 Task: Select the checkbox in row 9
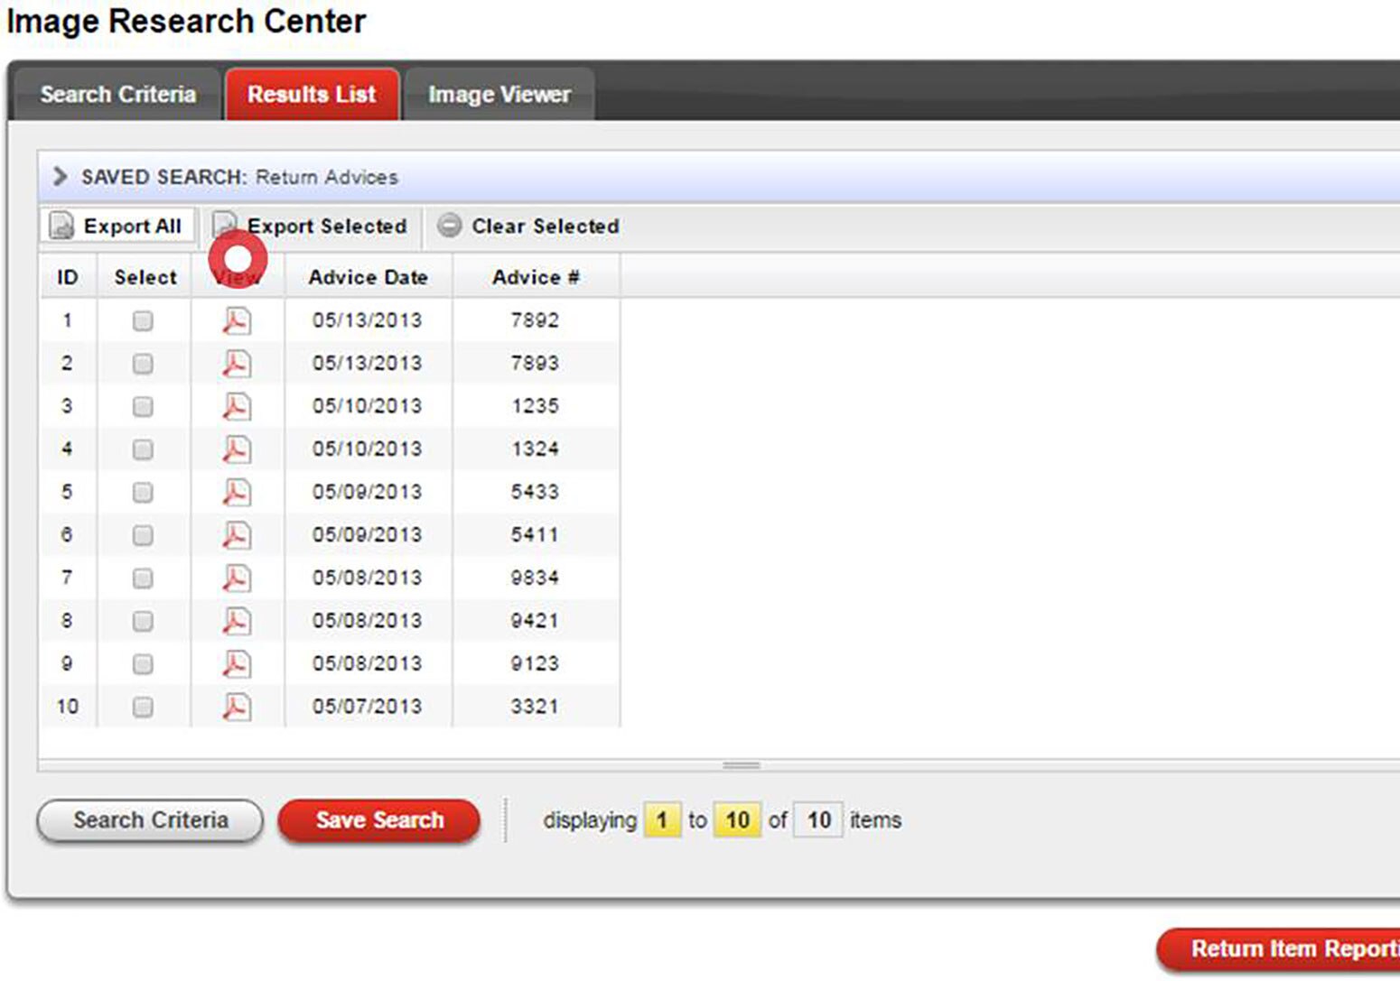(x=143, y=664)
